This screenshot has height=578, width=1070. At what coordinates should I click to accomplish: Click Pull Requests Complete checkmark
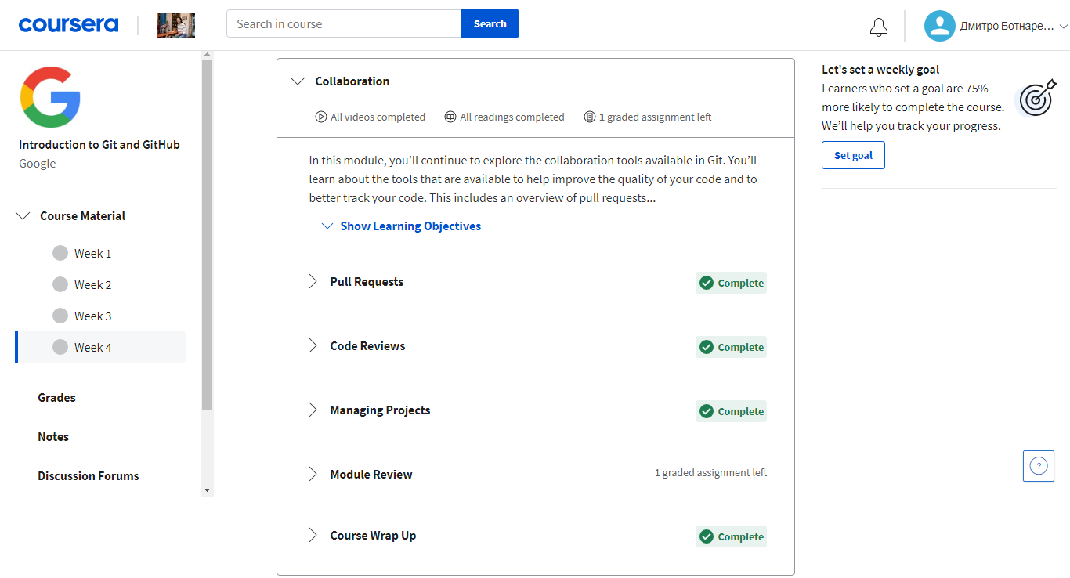[x=707, y=283]
